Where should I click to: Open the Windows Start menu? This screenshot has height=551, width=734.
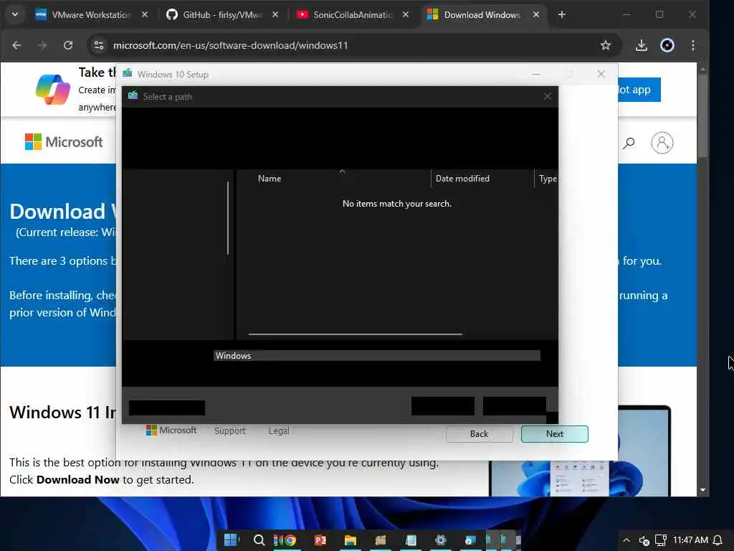click(231, 540)
